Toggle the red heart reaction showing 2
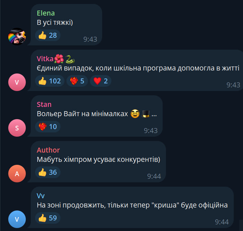 101,81
